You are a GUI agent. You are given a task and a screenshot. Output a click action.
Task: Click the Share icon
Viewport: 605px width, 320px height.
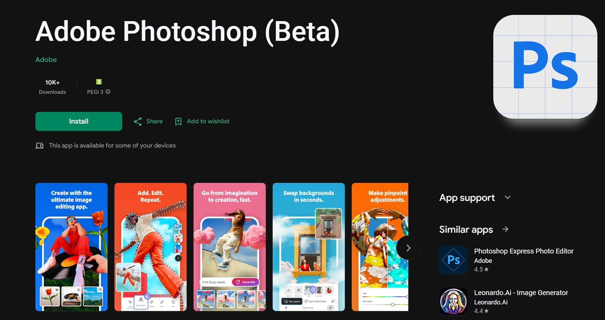coord(138,122)
